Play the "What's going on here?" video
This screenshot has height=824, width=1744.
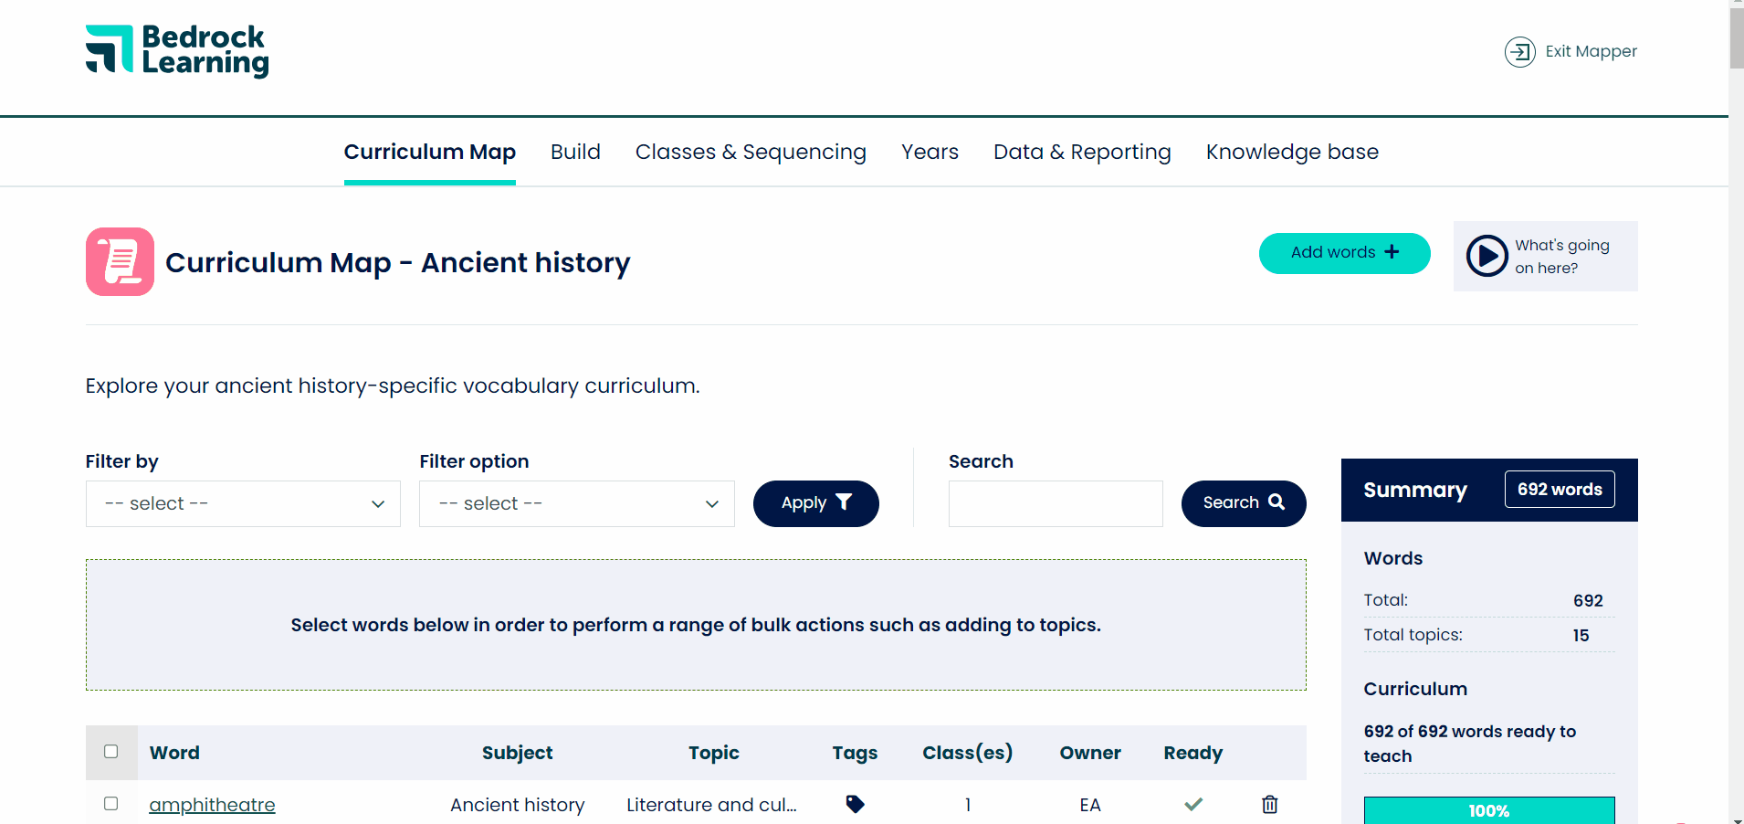point(1487,256)
